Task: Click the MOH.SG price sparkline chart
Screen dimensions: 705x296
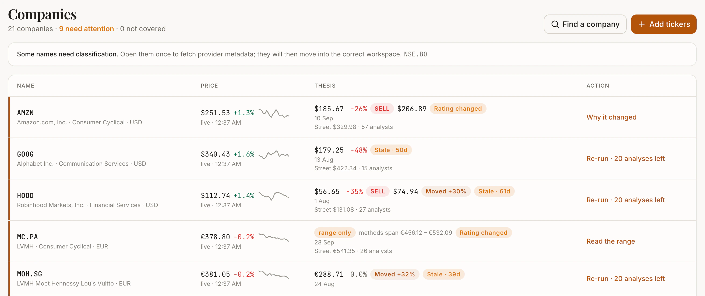Action: 273,275
